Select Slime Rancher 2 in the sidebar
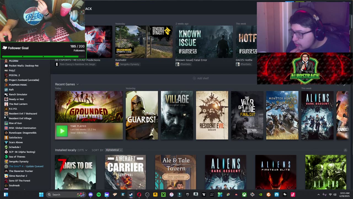 point(18,176)
